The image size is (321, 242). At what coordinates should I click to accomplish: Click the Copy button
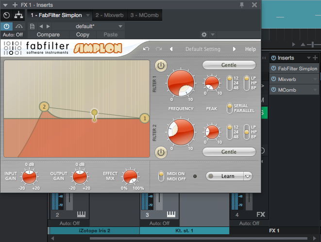pyautogui.click(x=83, y=35)
